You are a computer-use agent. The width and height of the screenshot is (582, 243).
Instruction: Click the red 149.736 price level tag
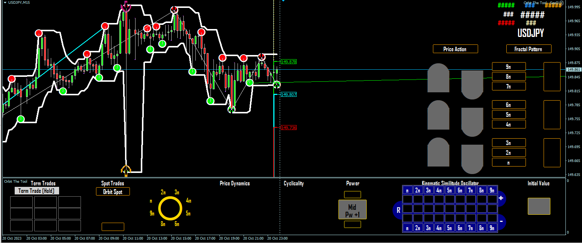(x=289, y=128)
